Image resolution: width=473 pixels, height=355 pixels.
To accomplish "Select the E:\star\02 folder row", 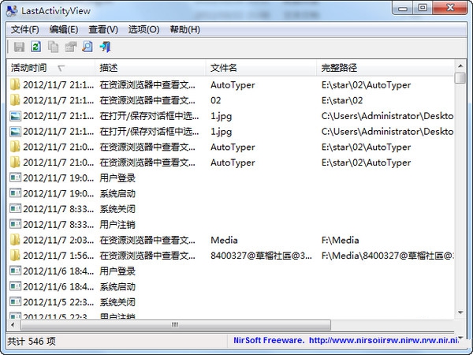I will tap(231, 100).
